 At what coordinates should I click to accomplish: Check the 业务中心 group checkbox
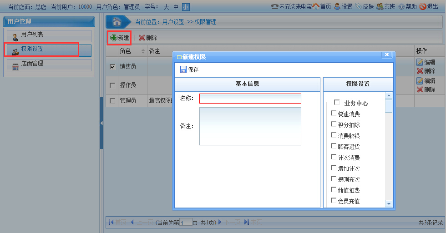(x=337, y=102)
